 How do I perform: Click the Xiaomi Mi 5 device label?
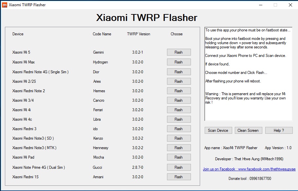[21, 52]
